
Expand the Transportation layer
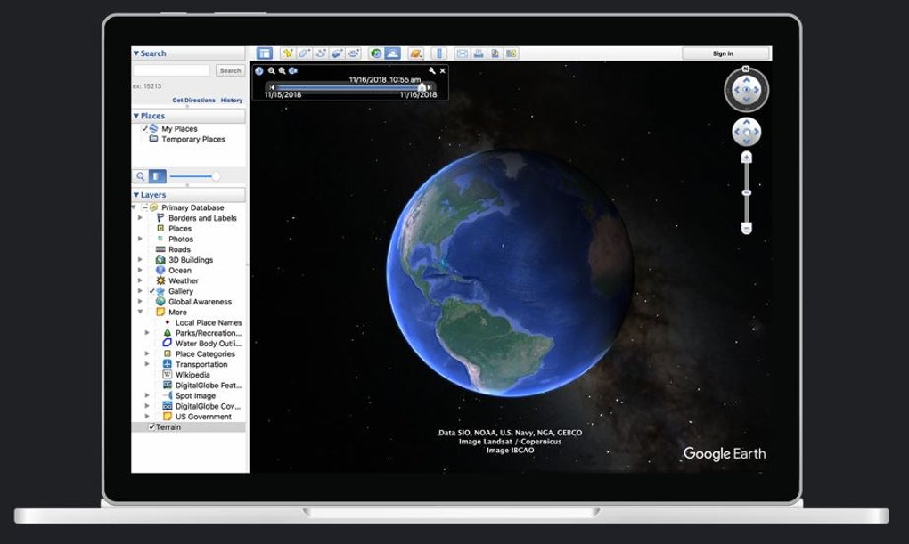147,364
